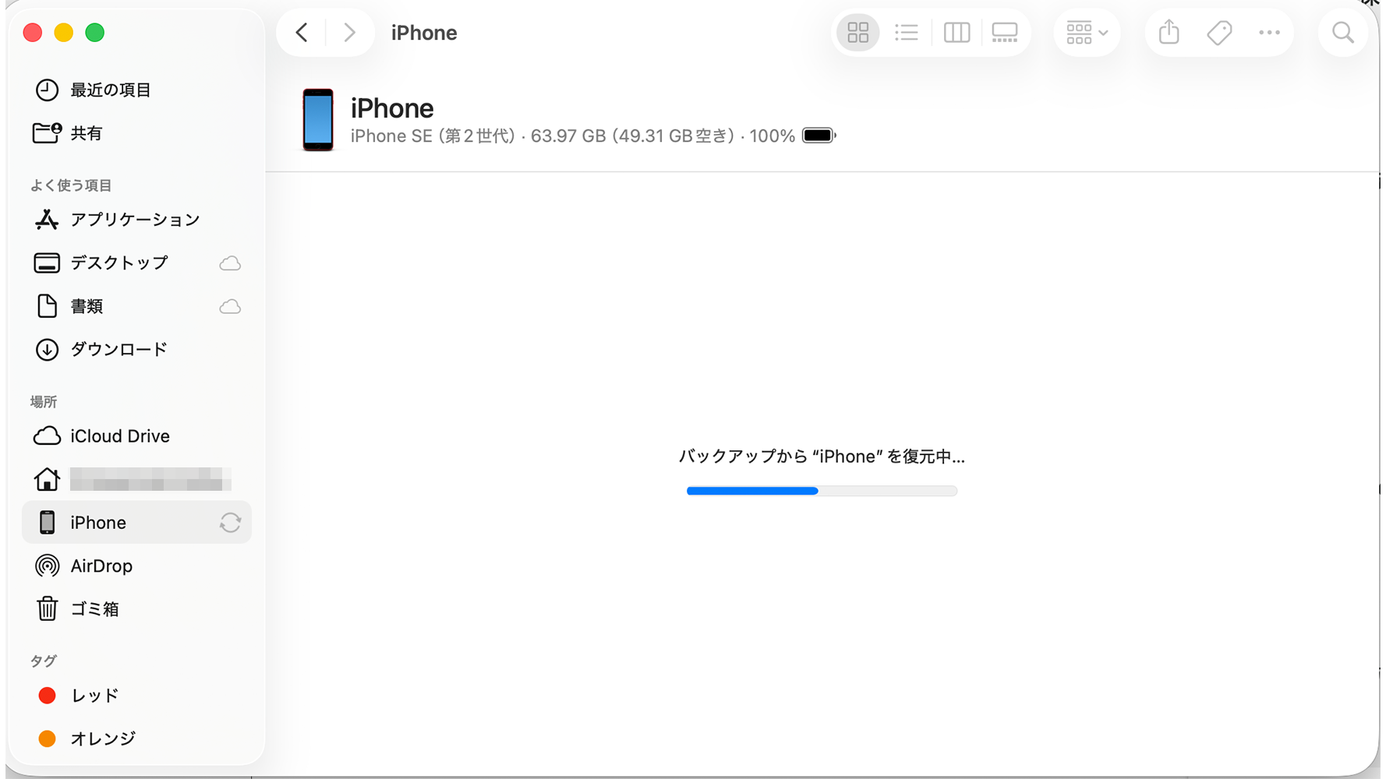Switch to gallery view
The image size is (1386, 779).
(x=1005, y=33)
